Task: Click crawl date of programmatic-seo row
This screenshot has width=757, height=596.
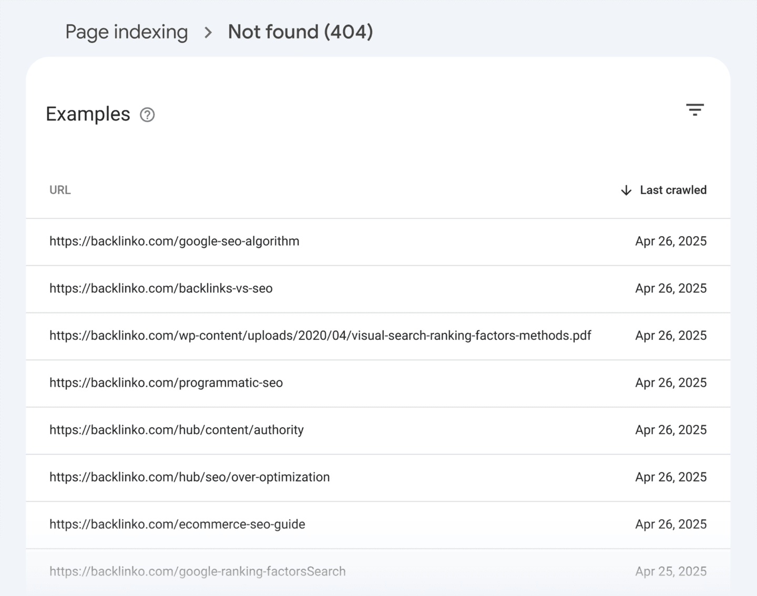Action: pos(670,383)
